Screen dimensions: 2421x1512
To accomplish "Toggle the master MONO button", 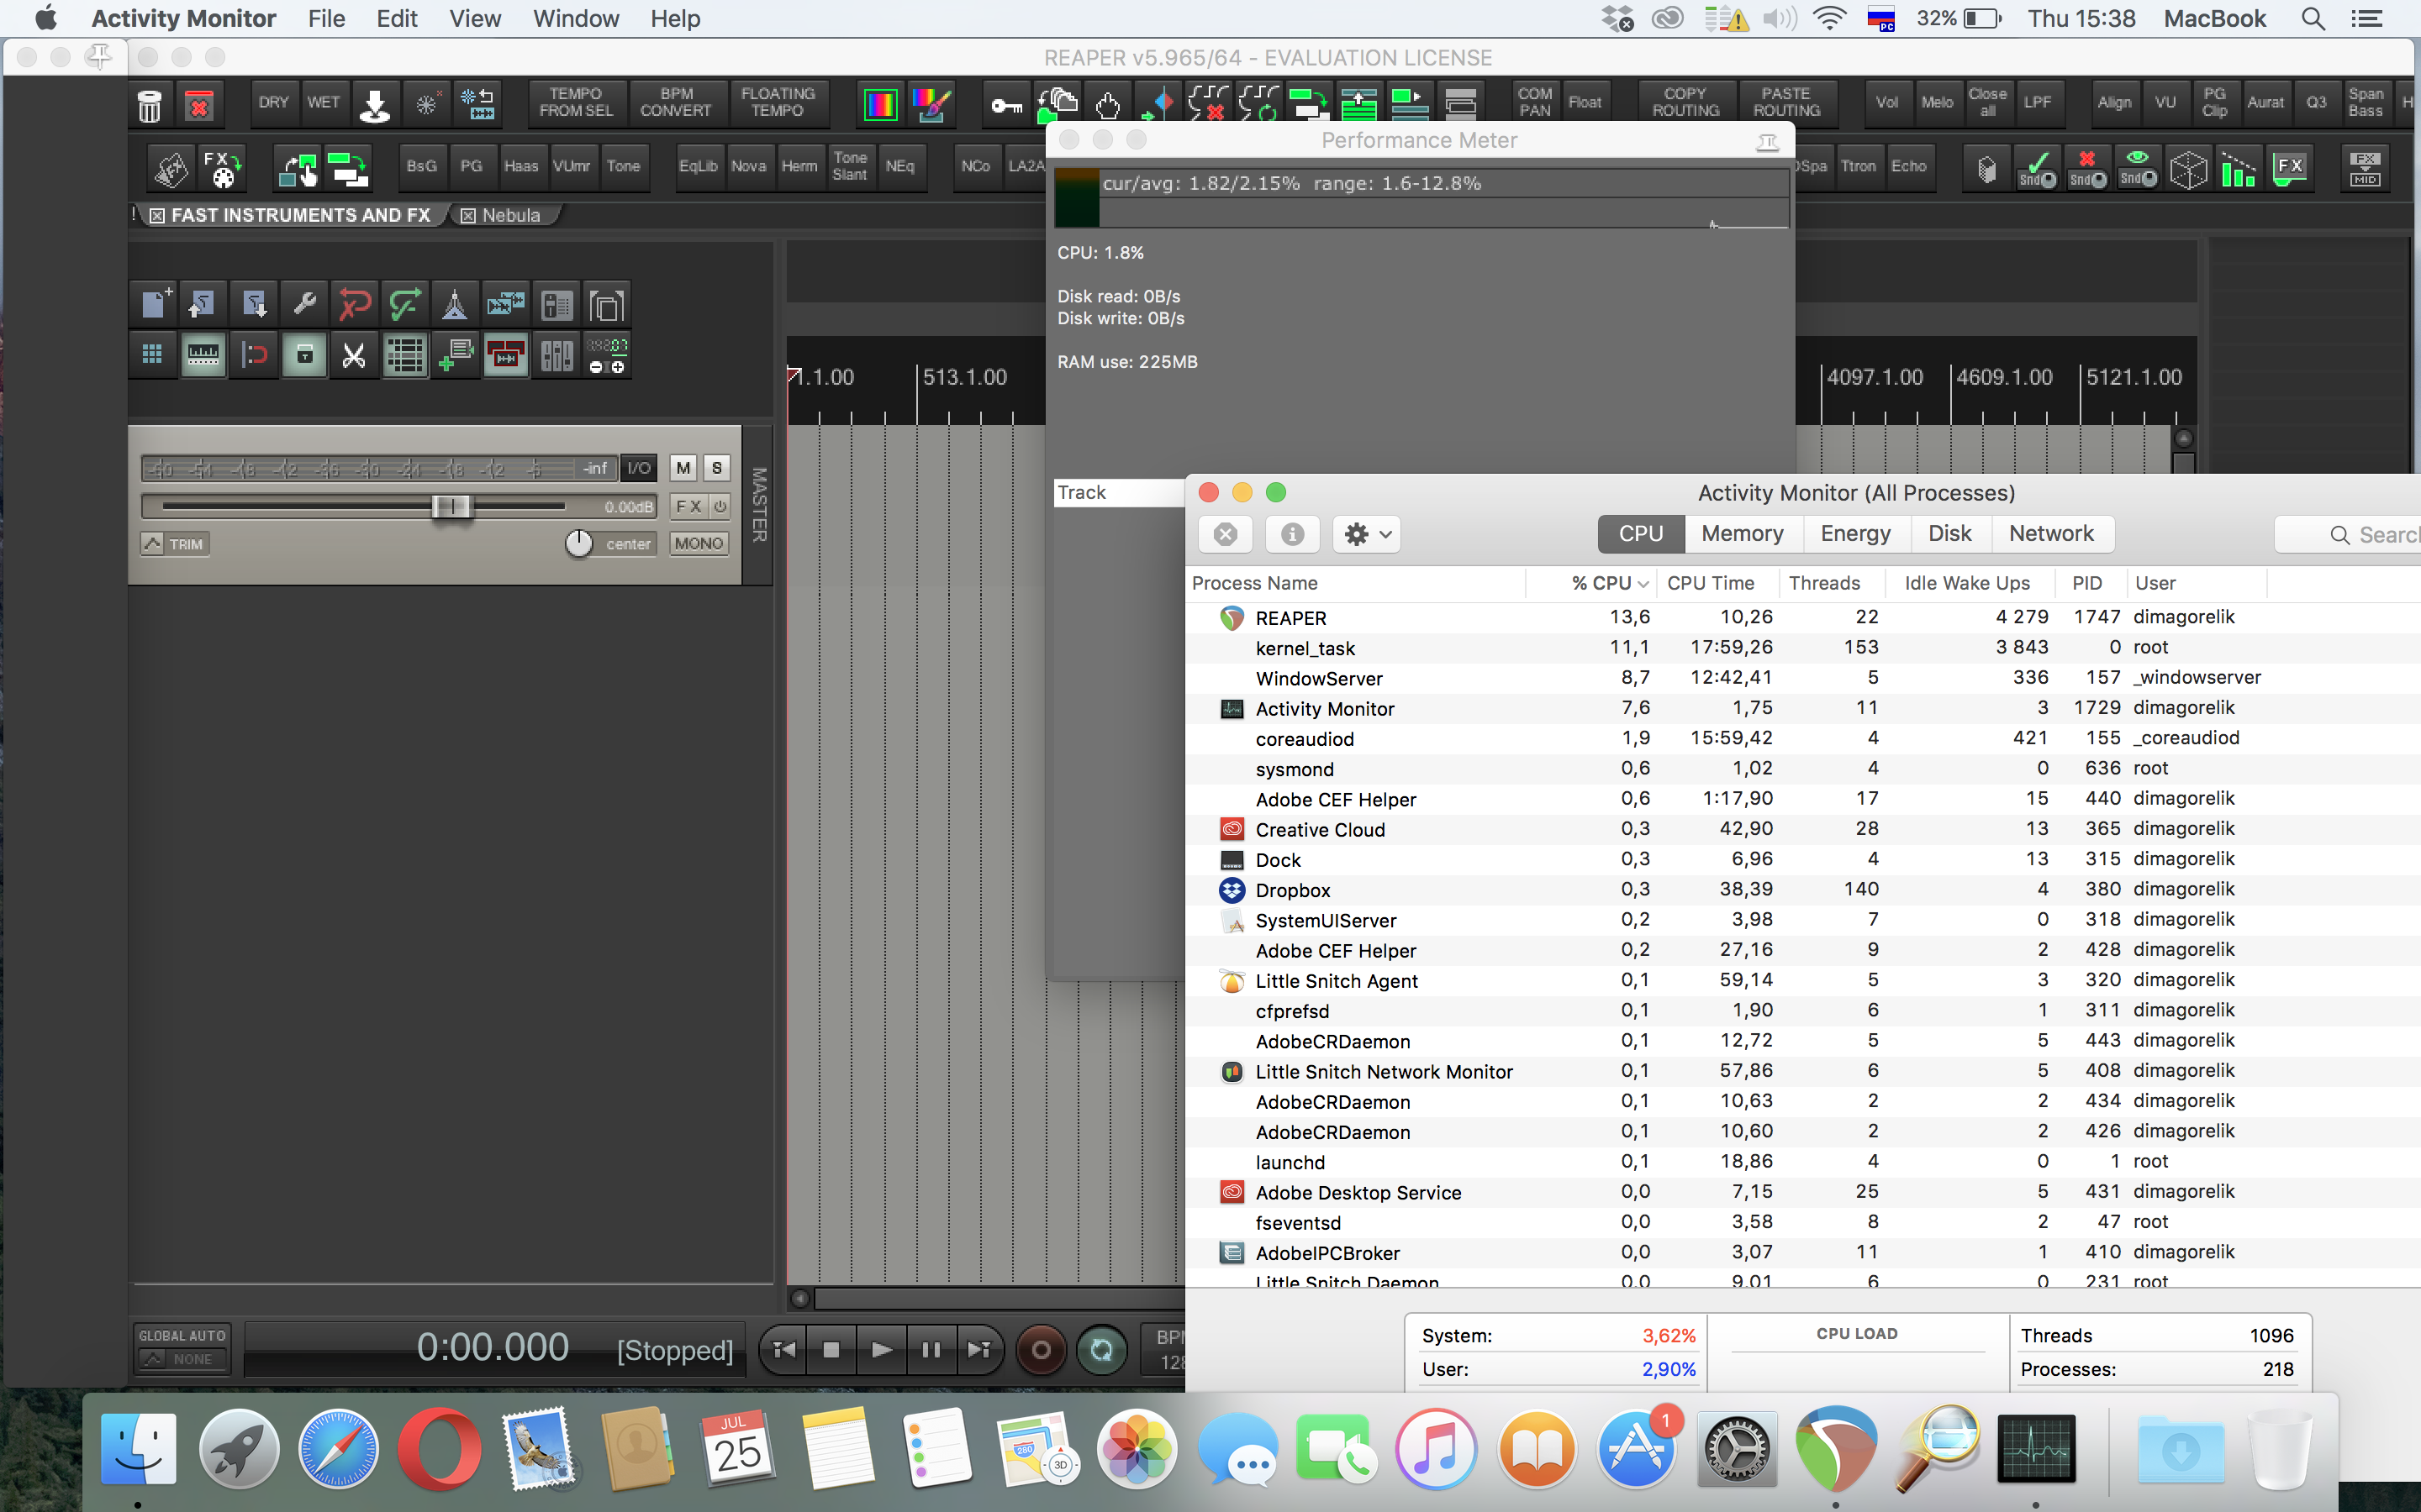I will pos(699,543).
